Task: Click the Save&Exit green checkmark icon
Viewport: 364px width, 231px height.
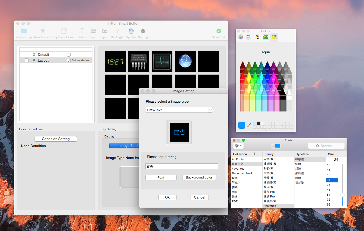Action: (x=219, y=31)
